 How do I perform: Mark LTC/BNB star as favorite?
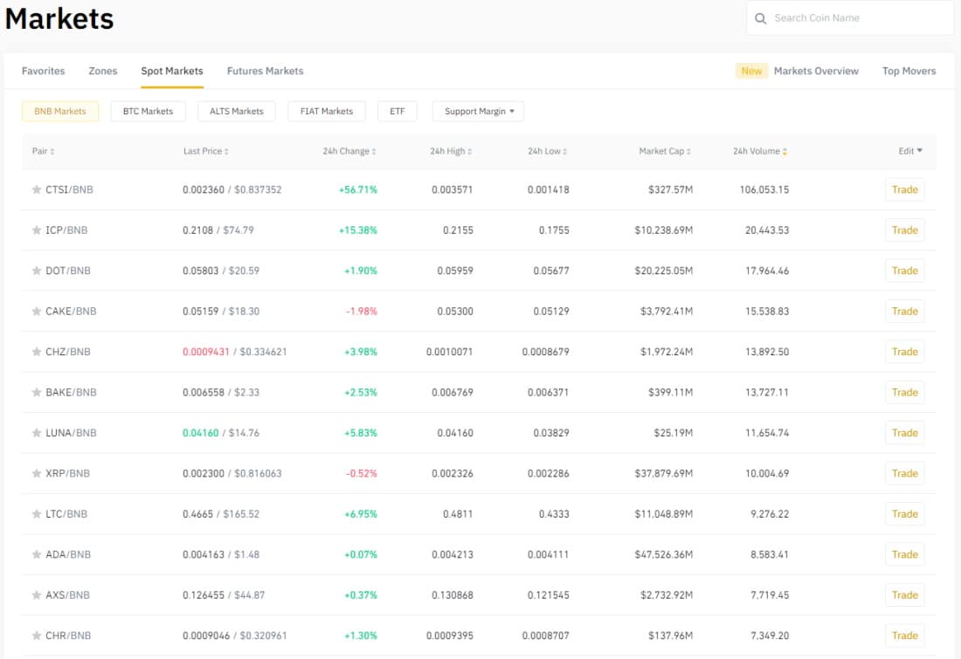37,514
